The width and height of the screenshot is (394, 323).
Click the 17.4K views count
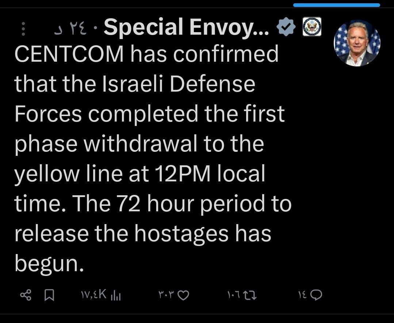[x=92, y=294]
